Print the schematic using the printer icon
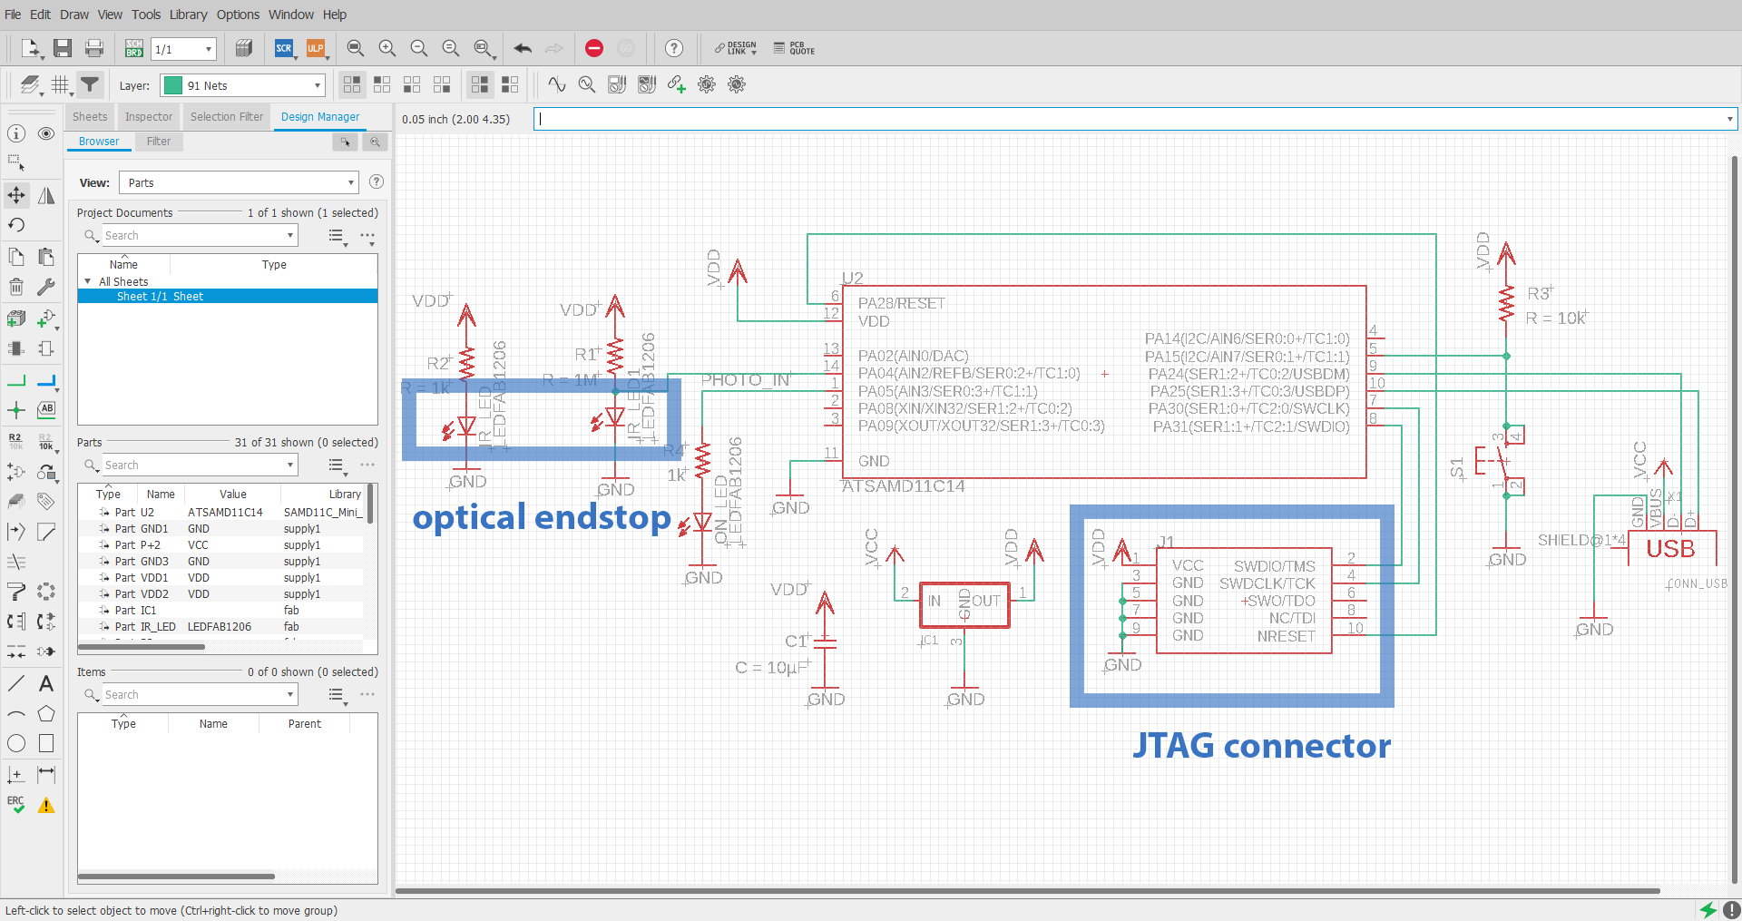The height and width of the screenshot is (921, 1742). click(94, 48)
